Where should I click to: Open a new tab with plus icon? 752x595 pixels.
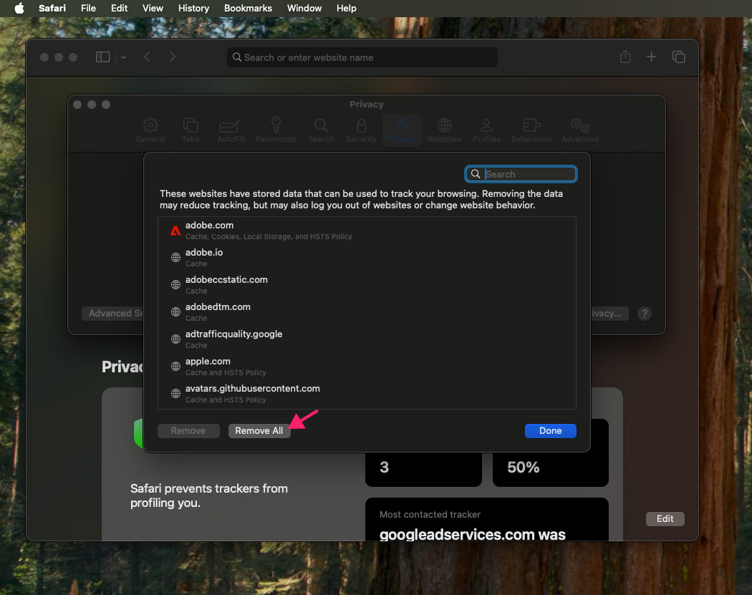click(651, 57)
